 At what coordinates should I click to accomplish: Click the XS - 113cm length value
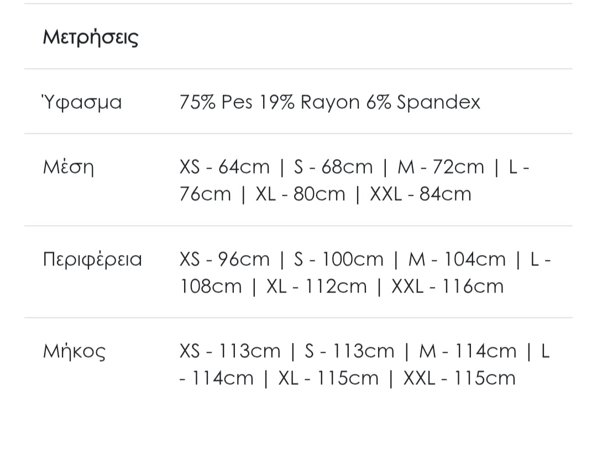tap(230, 351)
